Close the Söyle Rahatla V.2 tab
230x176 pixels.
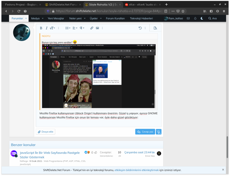coord(120,5)
